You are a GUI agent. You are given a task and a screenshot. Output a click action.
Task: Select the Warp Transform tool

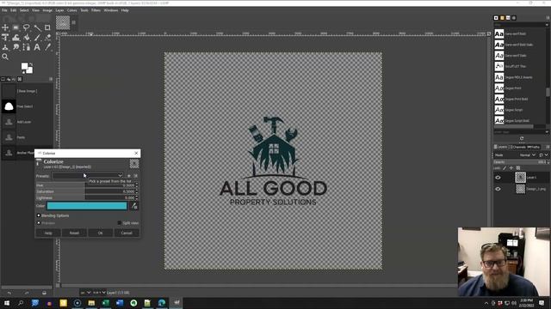[15, 37]
